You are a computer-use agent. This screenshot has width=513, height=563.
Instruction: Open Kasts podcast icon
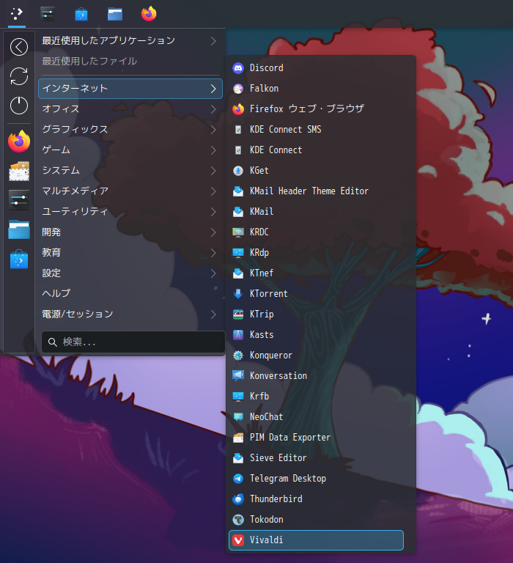238,334
